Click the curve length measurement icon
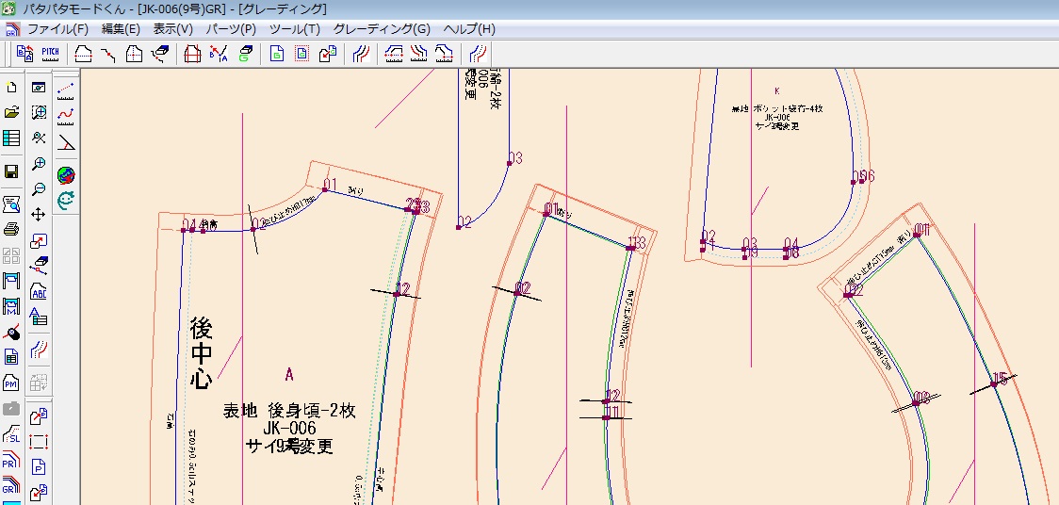Image resolution: width=1059 pixels, height=505 pixels. click(x=66, y=116)
